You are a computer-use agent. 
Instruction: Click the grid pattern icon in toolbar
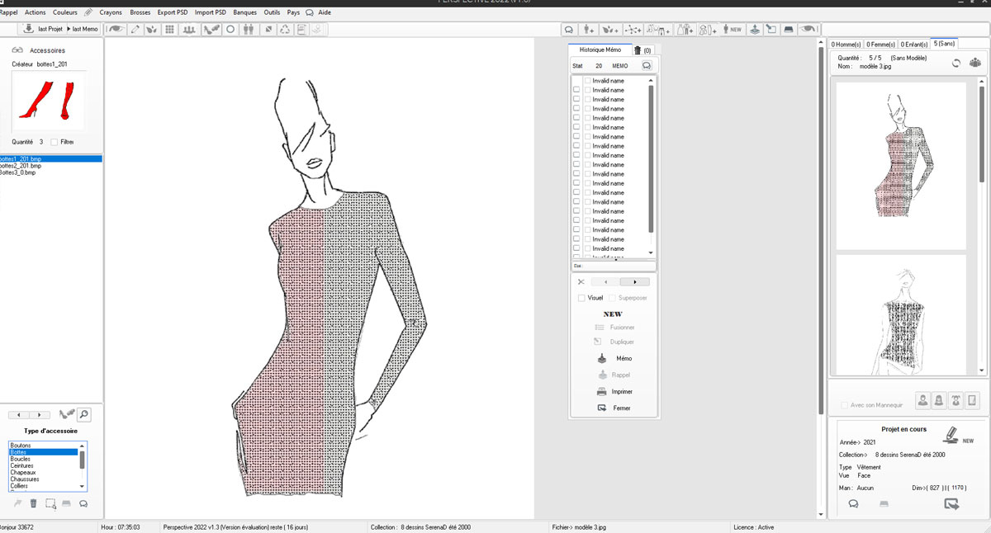tap(170, 29)
